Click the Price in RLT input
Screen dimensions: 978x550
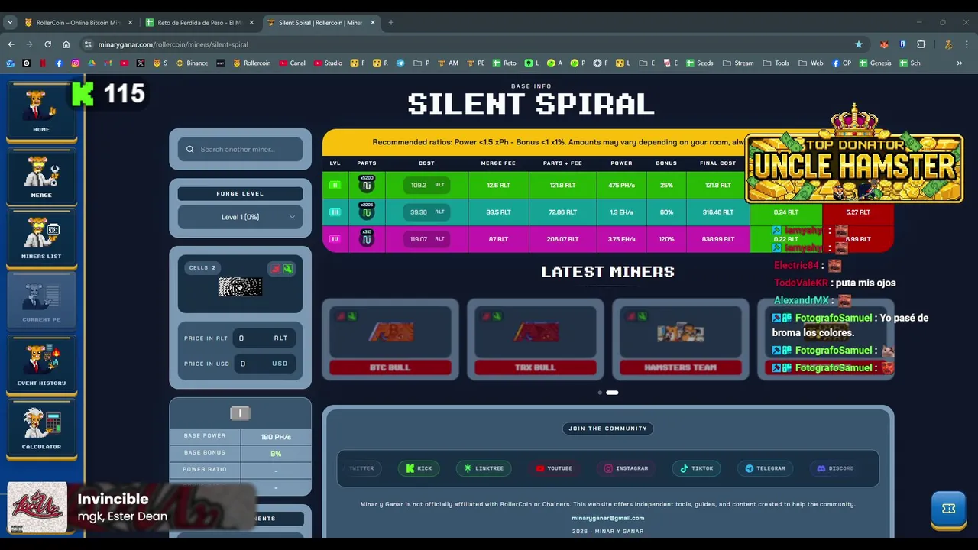[x=264, y=338]
